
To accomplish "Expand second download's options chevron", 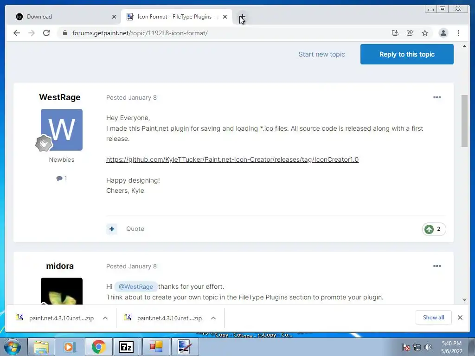I will (x=213, y=318).
